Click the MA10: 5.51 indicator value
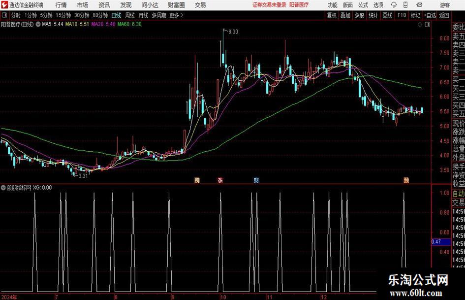465x300 pixels. 77,24
